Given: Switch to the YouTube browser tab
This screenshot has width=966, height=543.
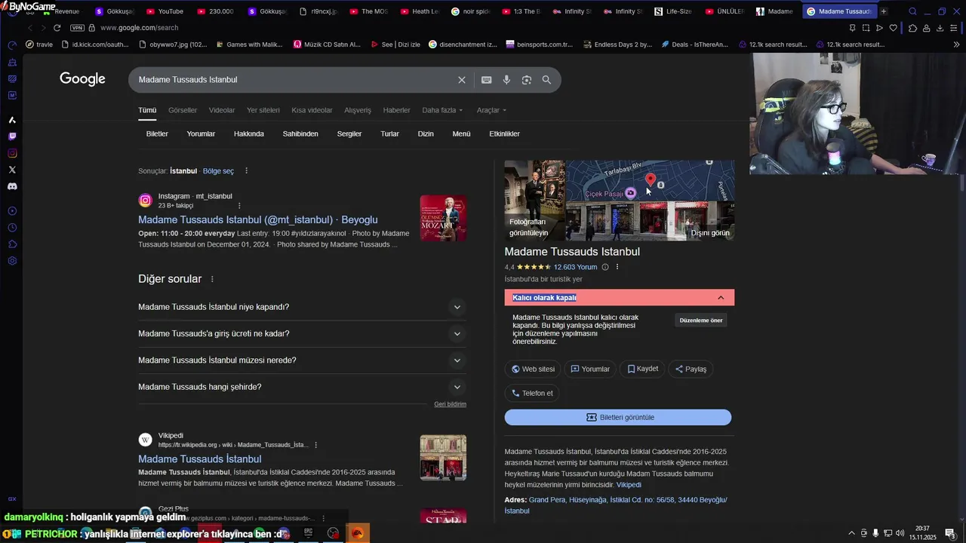Looking at the screenshot, I should coord(165,11).
